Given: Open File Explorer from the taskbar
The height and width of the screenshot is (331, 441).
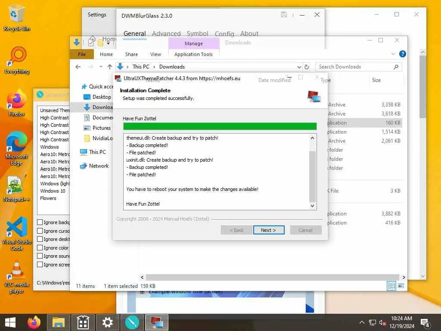Looking at the screenshot, I should [x=59, y=322].
